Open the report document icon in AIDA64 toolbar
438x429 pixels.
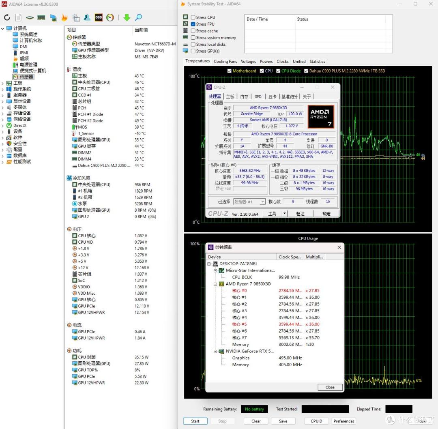pyautogui.click(x=18, y=17)
